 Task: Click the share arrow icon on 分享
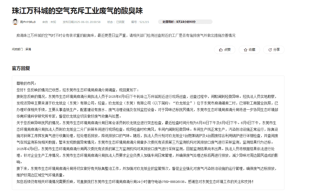click(270, 50)
